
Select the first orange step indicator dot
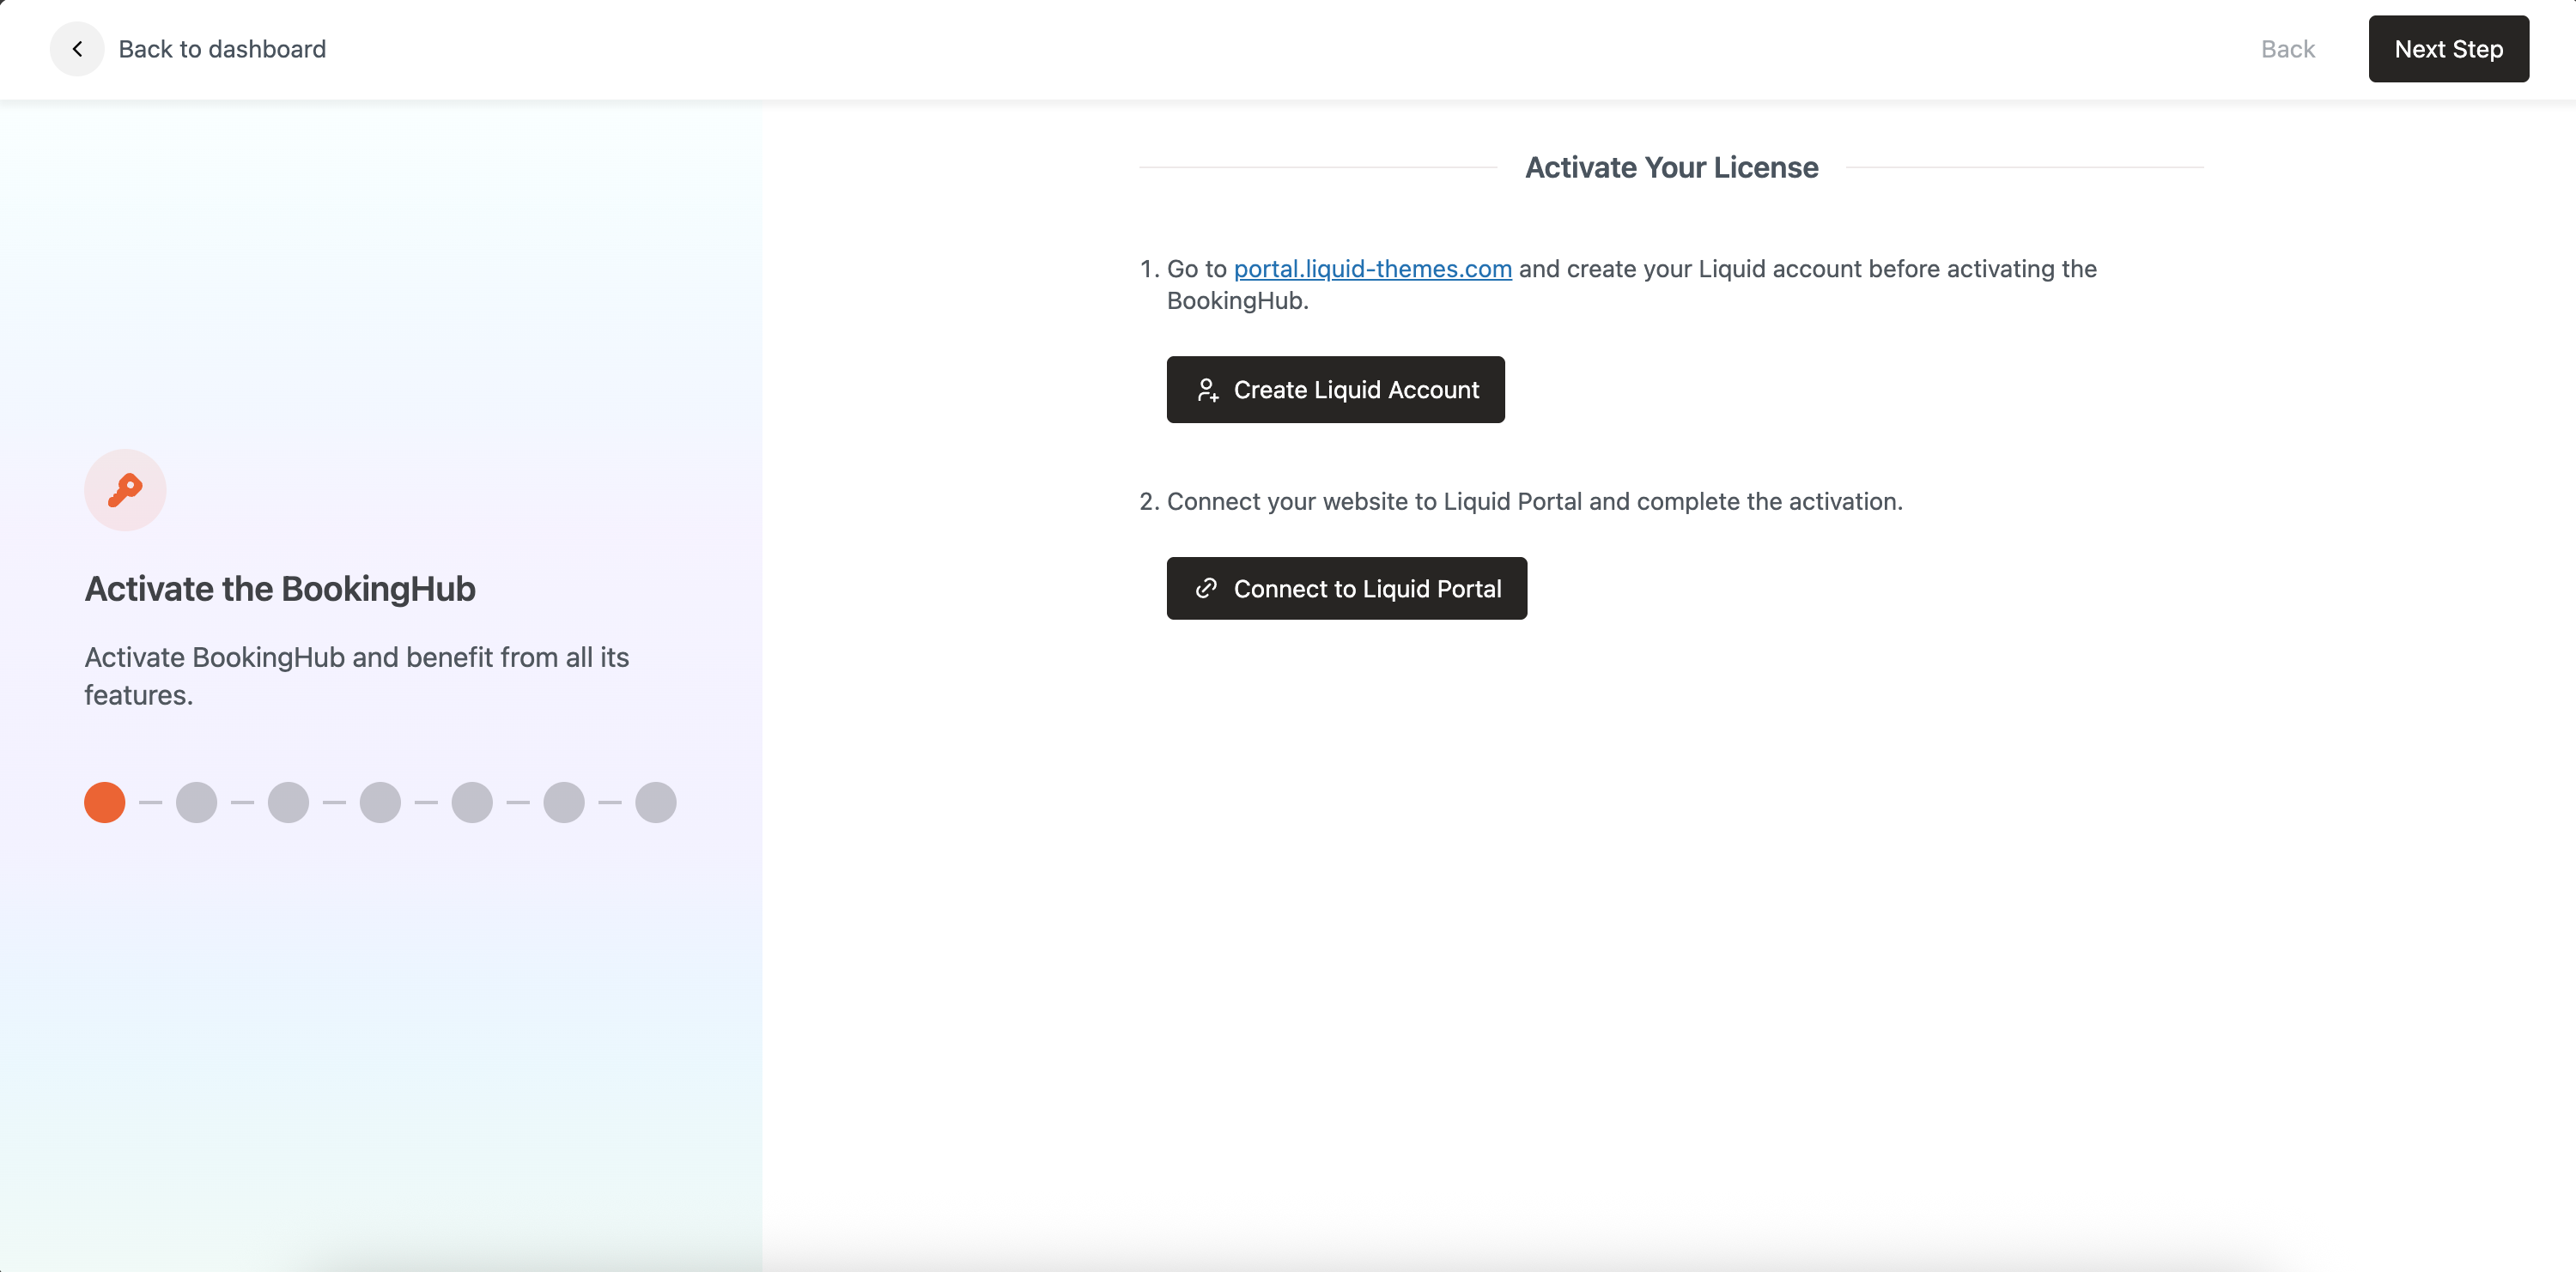[105, 803]
